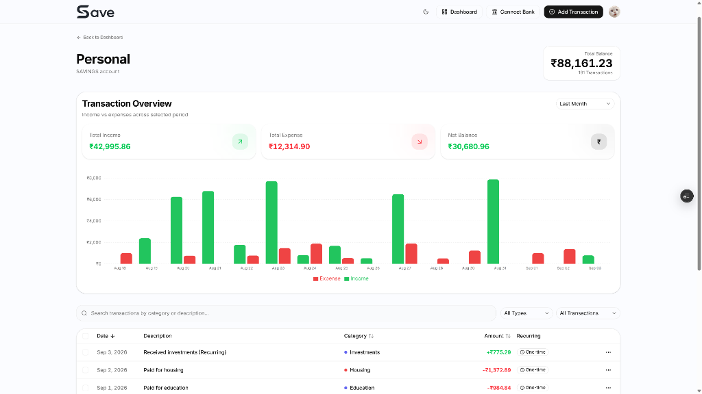Click amount +₹775.29

tap(499, 352)
